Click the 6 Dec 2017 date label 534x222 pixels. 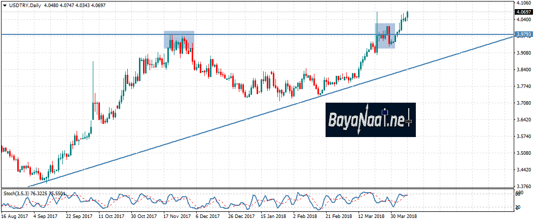pos(207,216)
